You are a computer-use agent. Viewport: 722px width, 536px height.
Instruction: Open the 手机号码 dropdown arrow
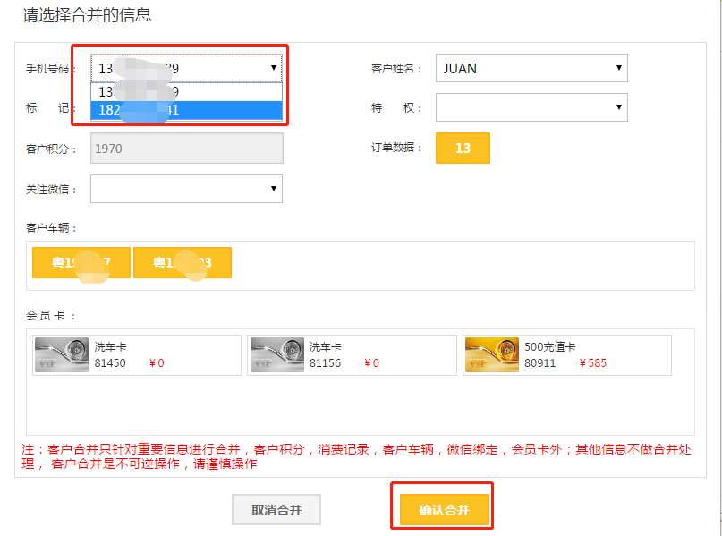coord(273,68)
